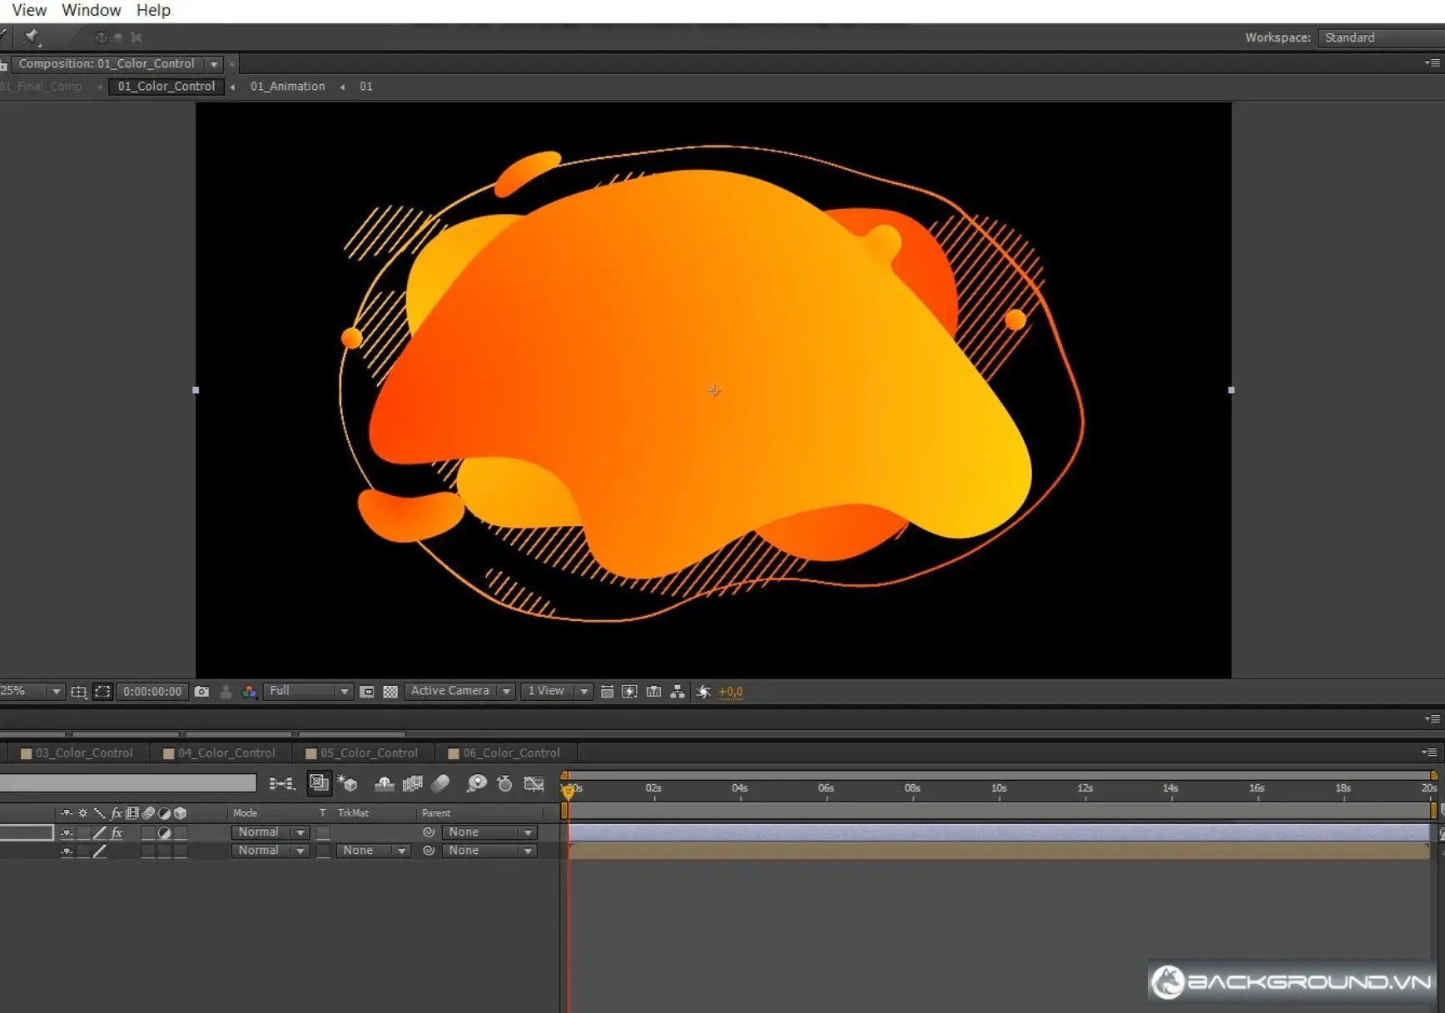Go to 01 in comp breadcrumb
This screenshot has width=1445, height=1013.
[x=366, y=87]
